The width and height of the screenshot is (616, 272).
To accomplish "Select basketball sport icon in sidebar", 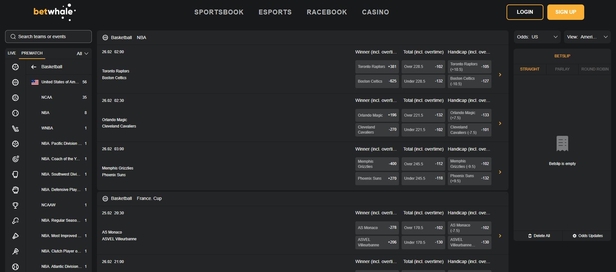I will pos(15,82).
